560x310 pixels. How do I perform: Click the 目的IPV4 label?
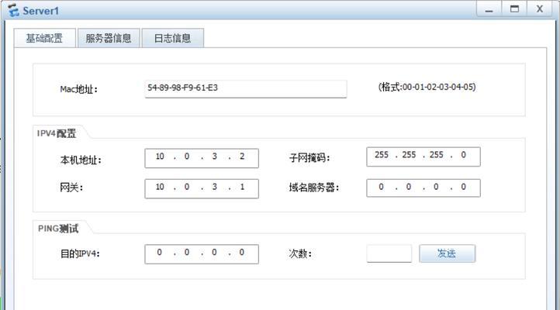[80, 253]
